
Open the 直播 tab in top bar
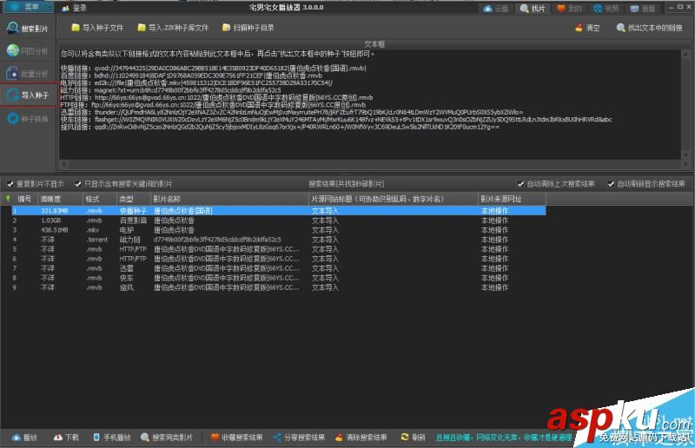pyautogui.click(x=643, y=9)
